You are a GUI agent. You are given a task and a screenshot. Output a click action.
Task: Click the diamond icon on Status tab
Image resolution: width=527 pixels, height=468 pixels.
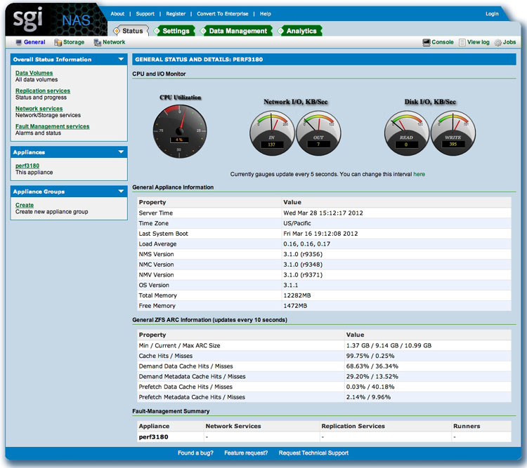pyautogui.click(x=117, y=31)
